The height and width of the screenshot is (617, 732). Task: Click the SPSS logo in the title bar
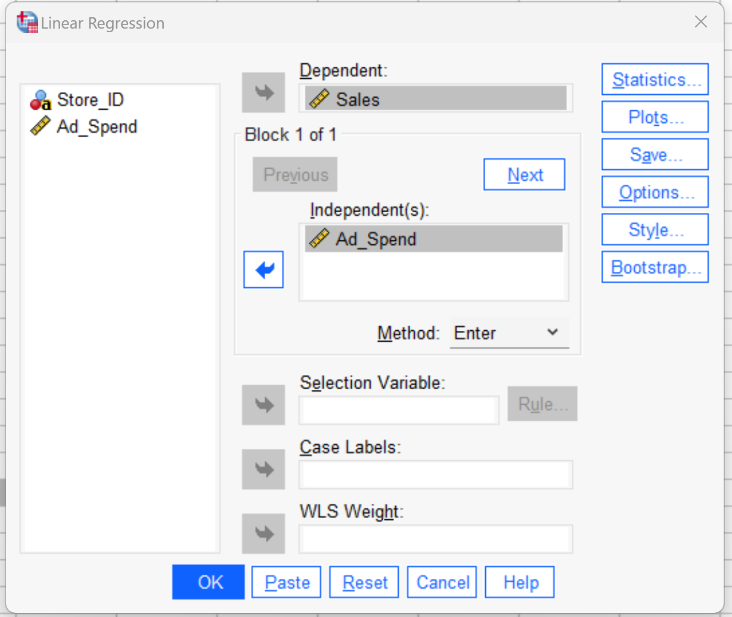point(26,22)
